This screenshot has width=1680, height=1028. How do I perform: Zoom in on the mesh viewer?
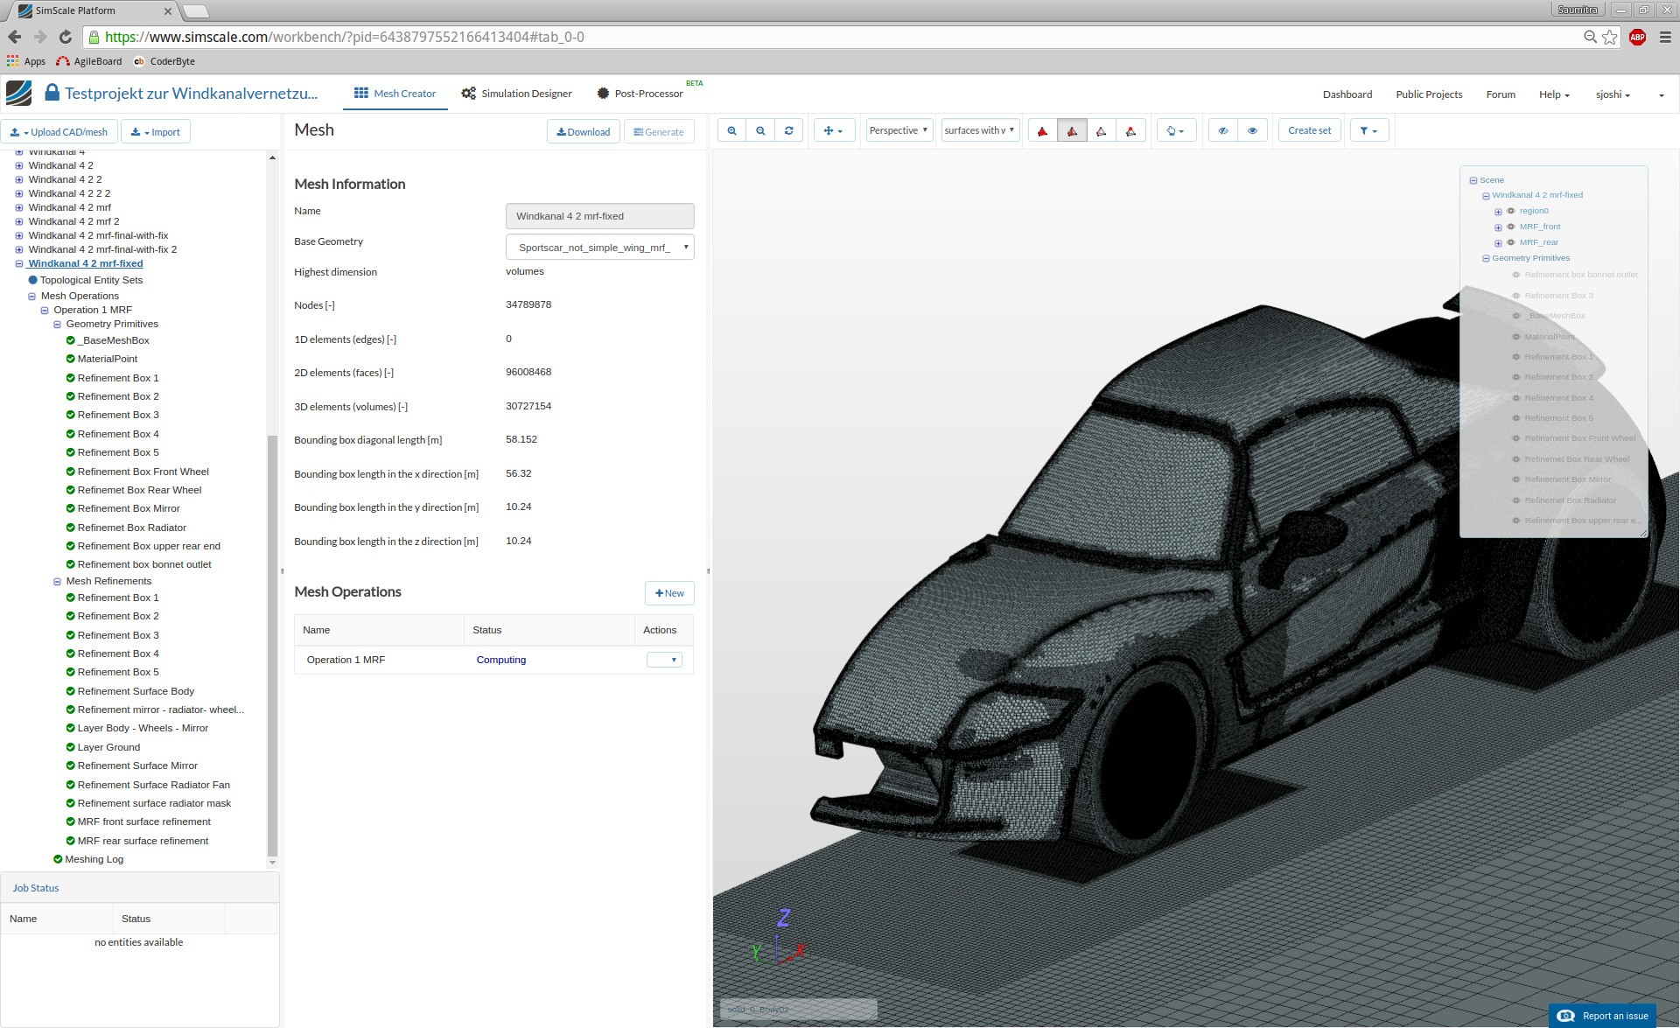731,131
